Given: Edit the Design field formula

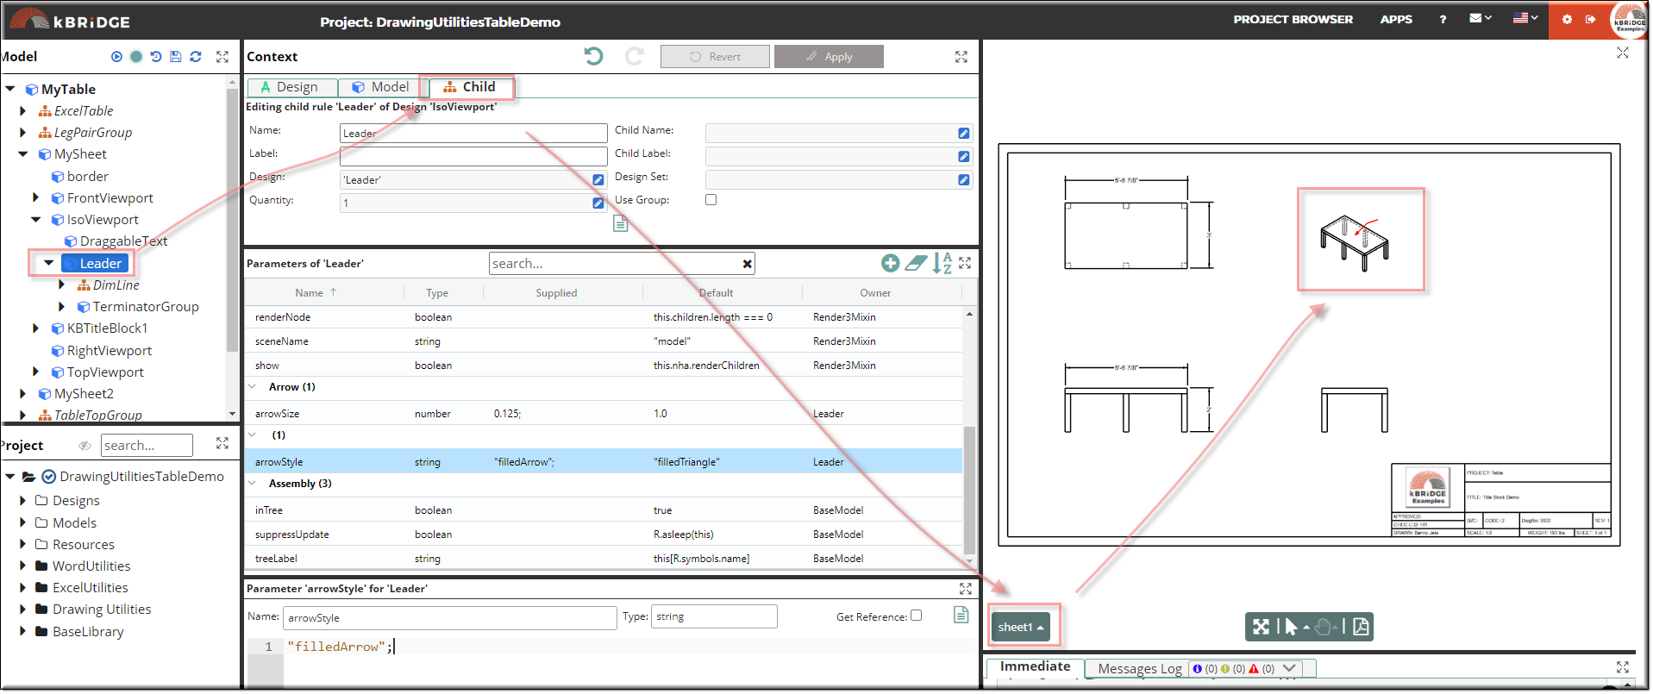Looking at the screenshot, I should tap(598, 180).
